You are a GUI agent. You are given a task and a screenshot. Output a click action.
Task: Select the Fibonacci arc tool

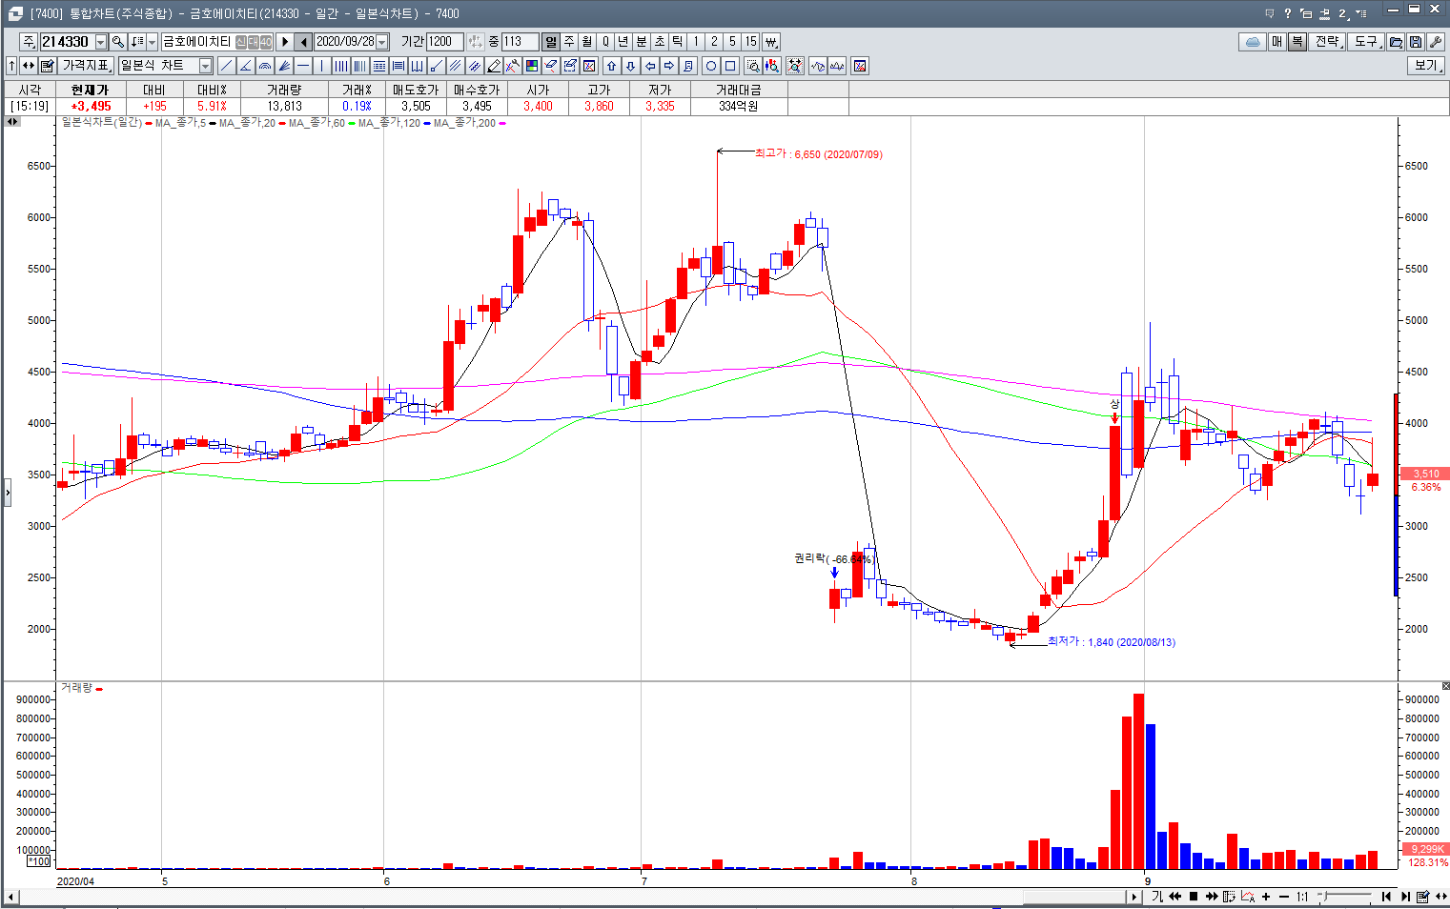[x=265, y=66]
